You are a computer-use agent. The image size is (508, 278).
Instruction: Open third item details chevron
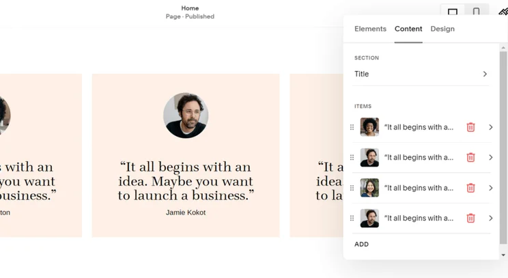pos(490,188)
